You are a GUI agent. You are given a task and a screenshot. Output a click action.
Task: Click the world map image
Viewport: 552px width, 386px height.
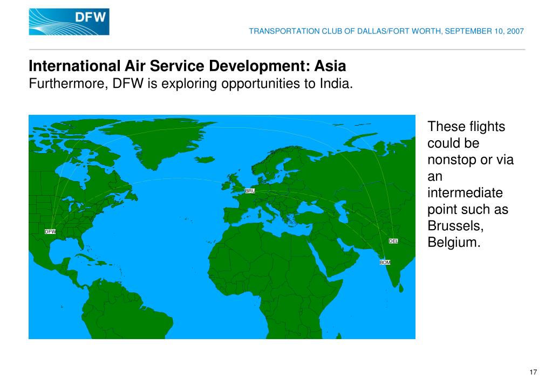[x=222, y=227]
